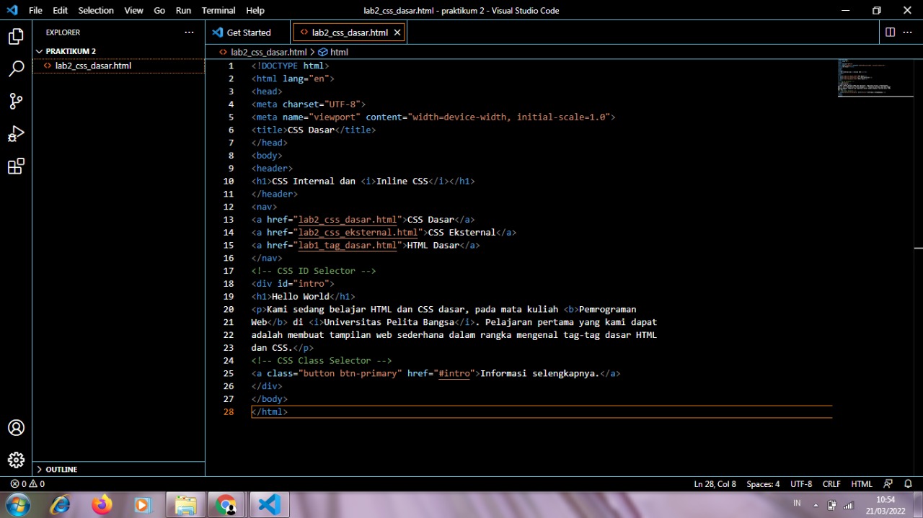Click Spaces: 4 indentation setting

(x=763, y=483)
